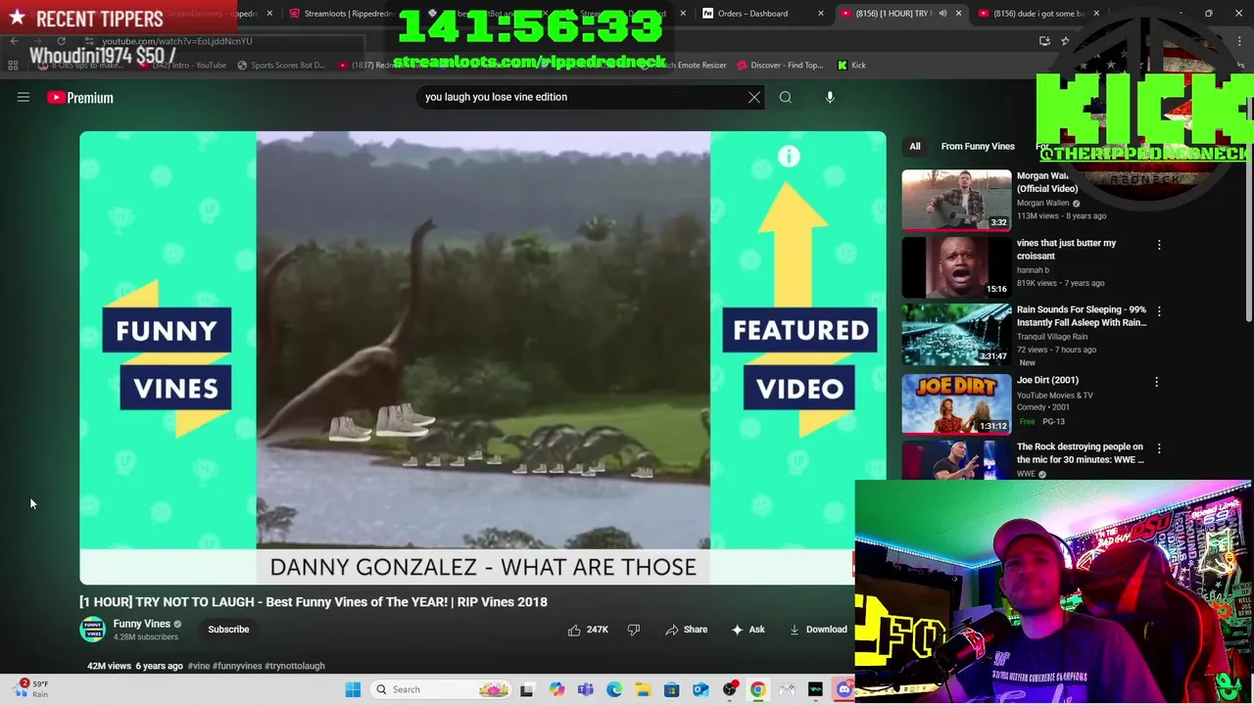The height and width of the screenshot is (705, 1254).
Task: Open OBS Studio from the taskbar
Action: coord(729,689)
